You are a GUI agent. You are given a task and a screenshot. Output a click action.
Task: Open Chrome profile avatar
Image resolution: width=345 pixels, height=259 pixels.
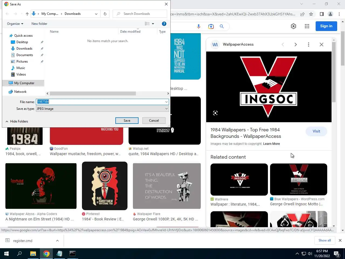click(x=330, y=14)
